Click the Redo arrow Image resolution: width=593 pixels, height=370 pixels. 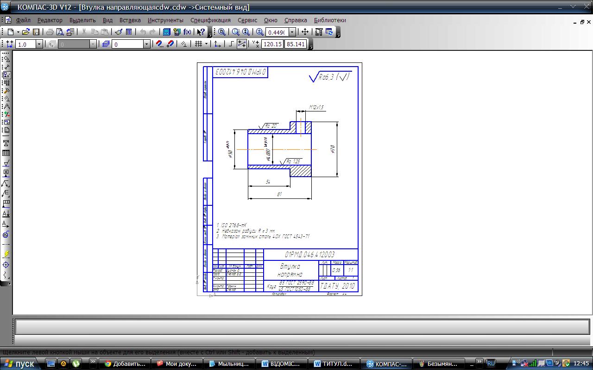pos(152,32)
